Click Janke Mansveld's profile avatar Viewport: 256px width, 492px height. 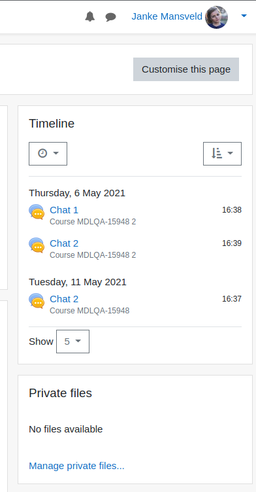(x=216, y=17)
